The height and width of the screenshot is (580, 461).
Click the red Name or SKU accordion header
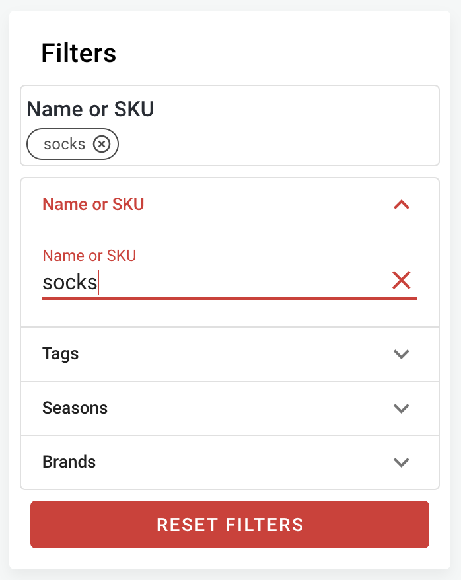(x=93, y=205)
